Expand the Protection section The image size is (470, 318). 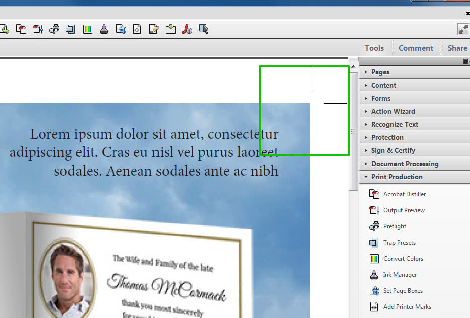point(415,137)
